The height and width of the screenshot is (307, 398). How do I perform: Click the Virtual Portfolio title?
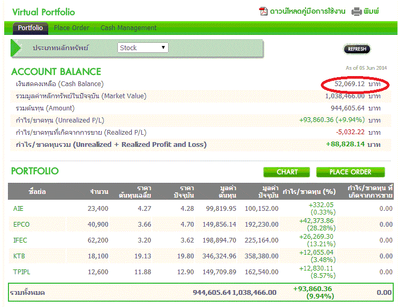click(44, 12)
